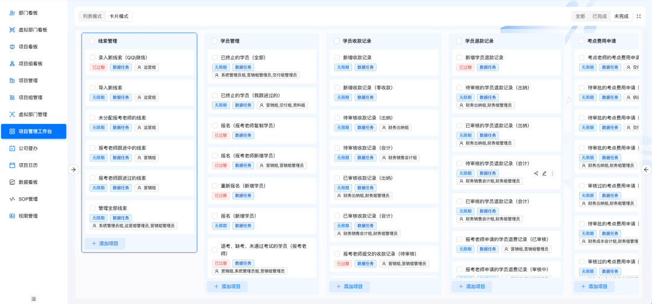Collapse the sidebar with the bottom icon
This screenshot has width=652, height=304.
34,299
